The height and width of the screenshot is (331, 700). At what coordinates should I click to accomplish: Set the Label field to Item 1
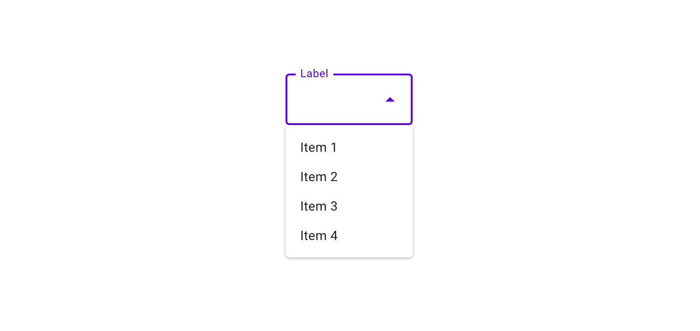319,148
